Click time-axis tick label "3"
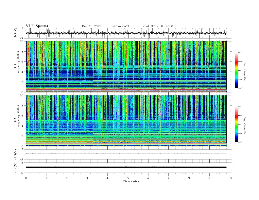 (87, 178)
